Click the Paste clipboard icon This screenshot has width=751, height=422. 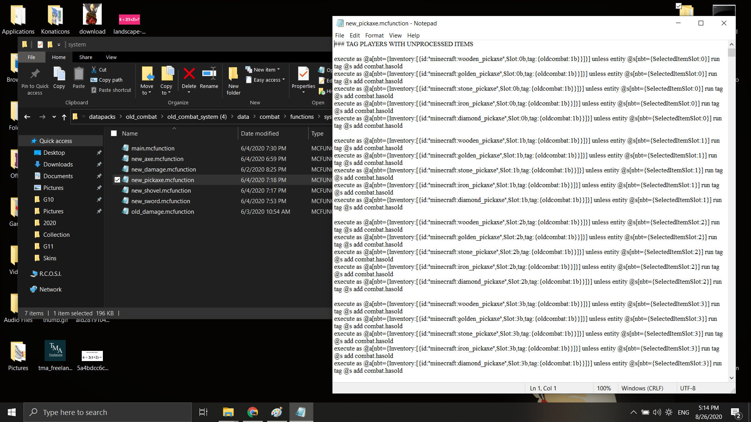79,74
